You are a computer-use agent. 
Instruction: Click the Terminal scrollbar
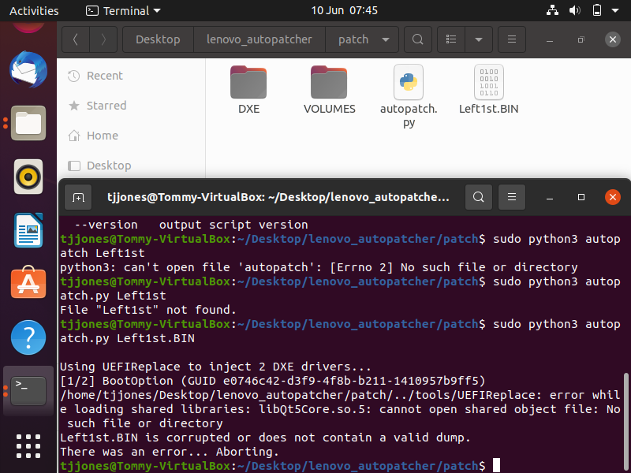point(625,422)
